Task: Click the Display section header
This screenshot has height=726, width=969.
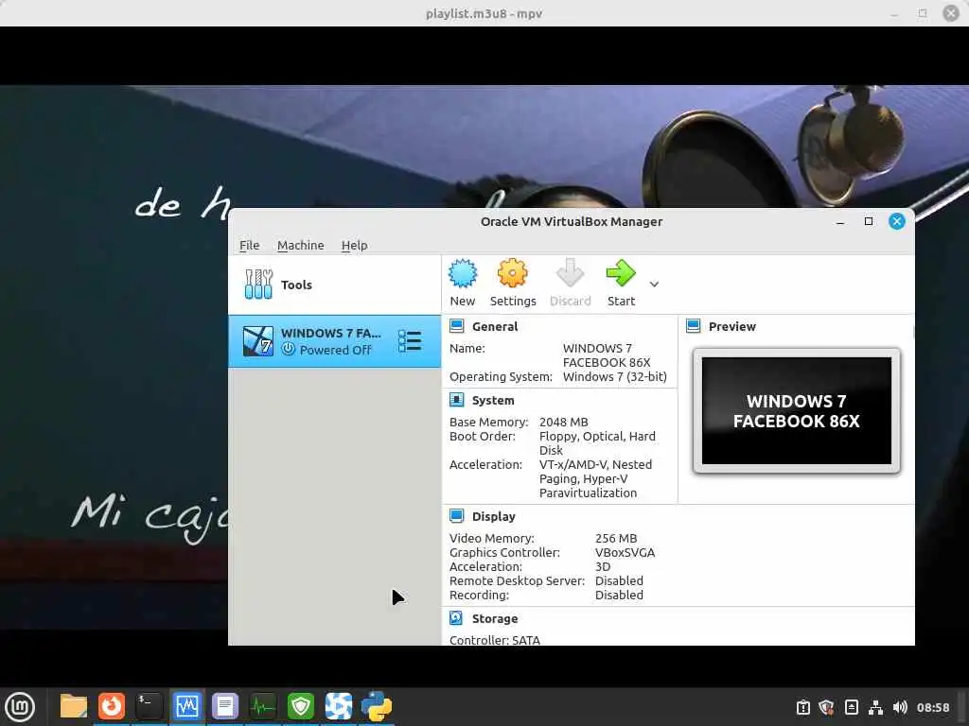Action: (x=493, y=516)
